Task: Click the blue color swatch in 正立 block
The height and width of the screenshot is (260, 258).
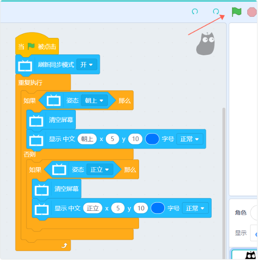Action: 158,208
